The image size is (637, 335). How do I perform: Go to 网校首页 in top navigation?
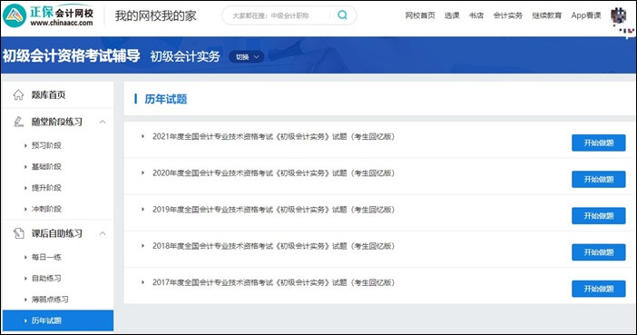420,15
